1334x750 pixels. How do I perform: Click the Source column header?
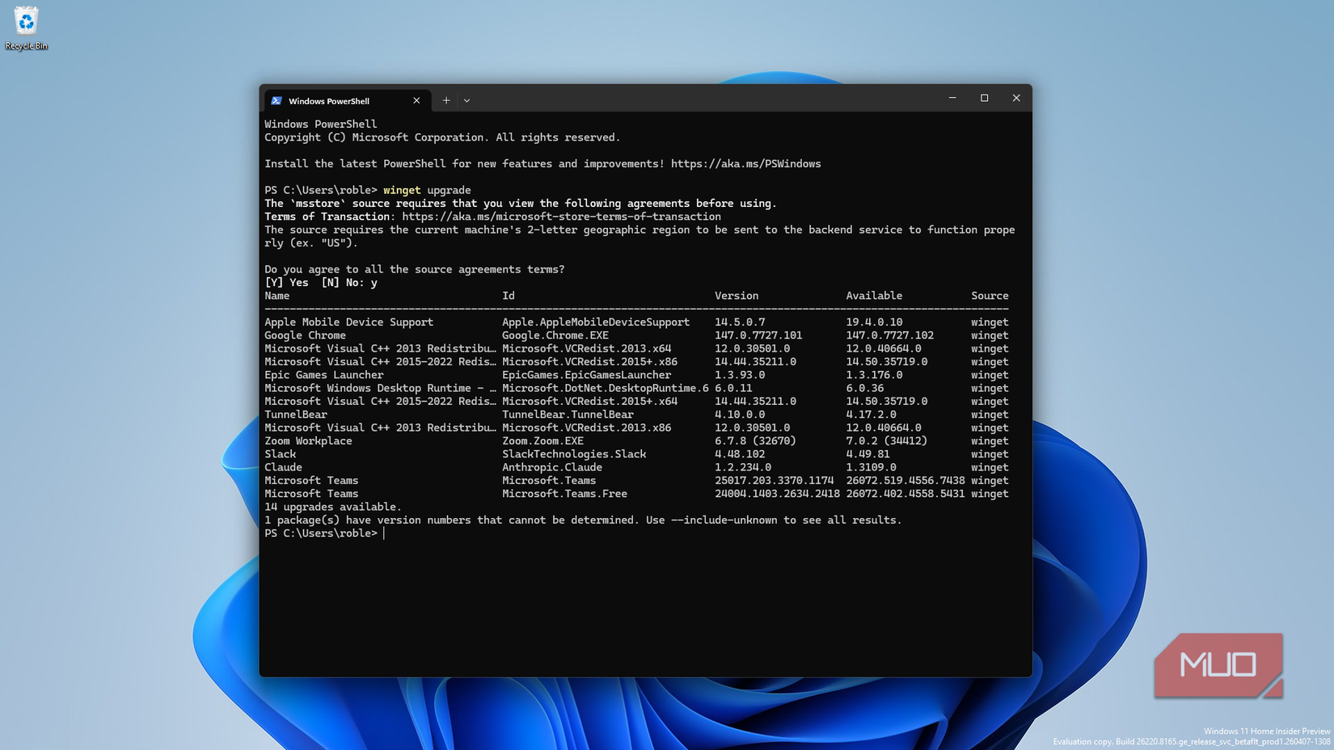pyautogui.click(x=990, y=296)
